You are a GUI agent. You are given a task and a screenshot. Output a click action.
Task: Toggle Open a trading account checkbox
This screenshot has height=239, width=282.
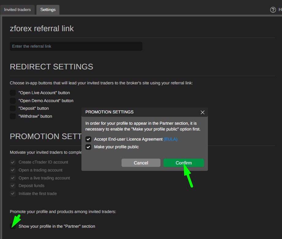[x=13, y=170]
